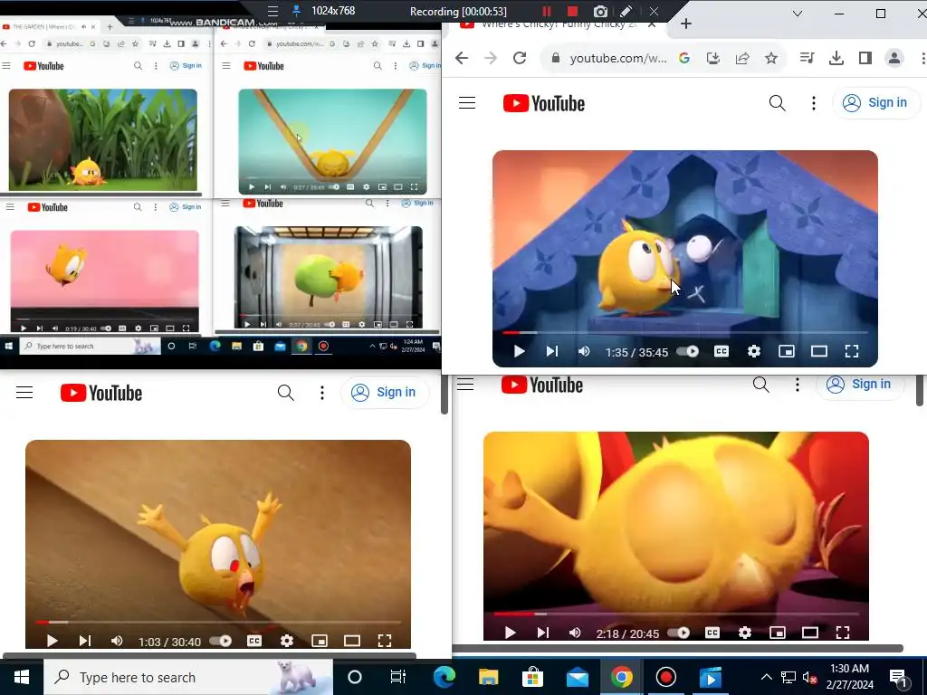Open settings gear in the 30:40 video player
This screenshot has width=927, height=695.
287,642
